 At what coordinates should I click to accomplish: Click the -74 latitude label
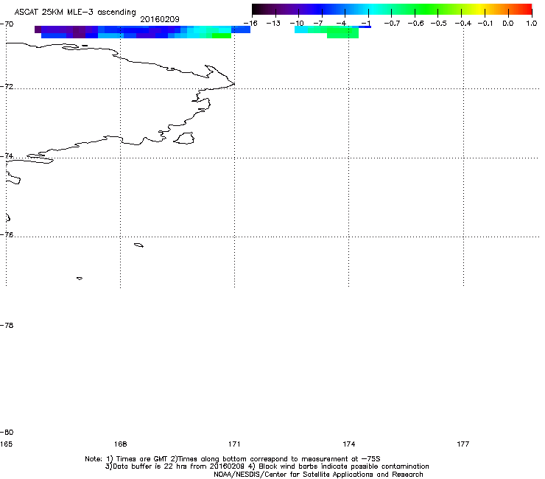(7, 155)
